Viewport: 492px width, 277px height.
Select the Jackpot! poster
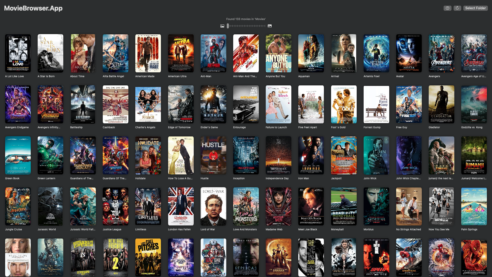(344, 155)
